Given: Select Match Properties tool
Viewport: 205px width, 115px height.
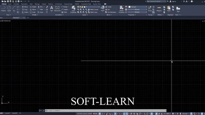Looking at the screenshot, I should point(121,9).
